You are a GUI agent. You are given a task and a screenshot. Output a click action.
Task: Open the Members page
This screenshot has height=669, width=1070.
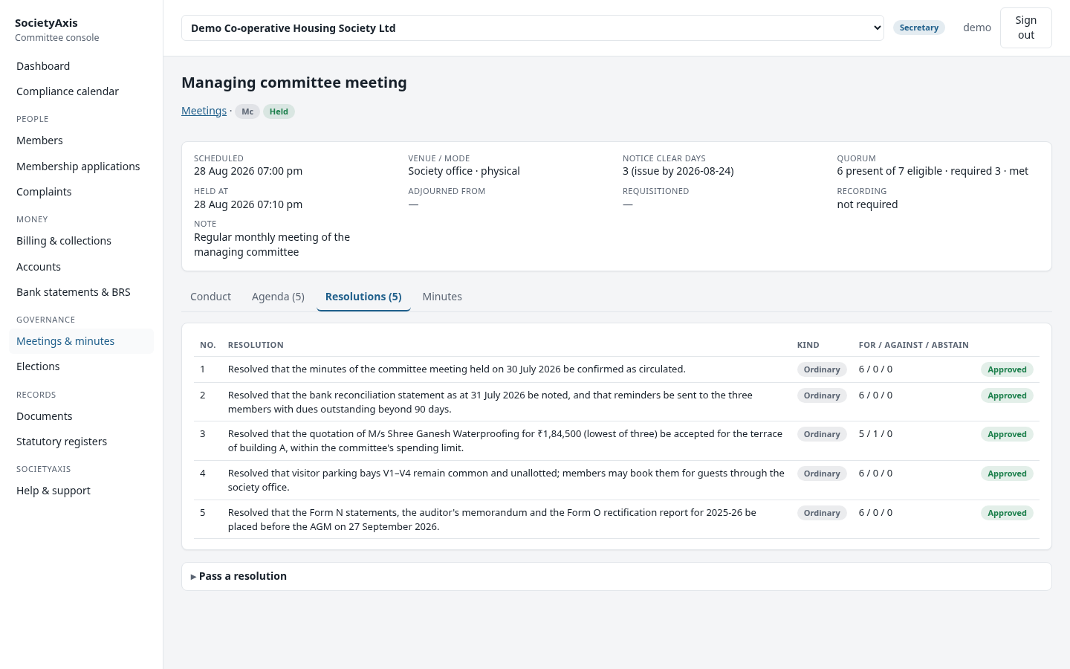coord(82,140)
